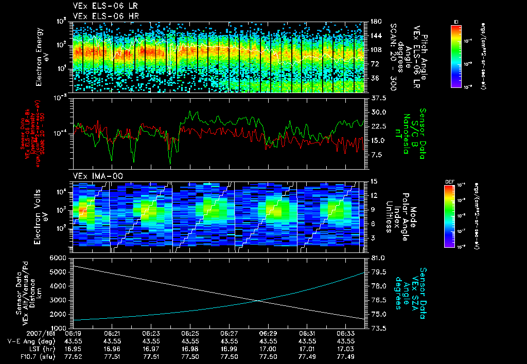Click the 06:33 time tick label
The image size is (527, 364).
coord(345,334)
